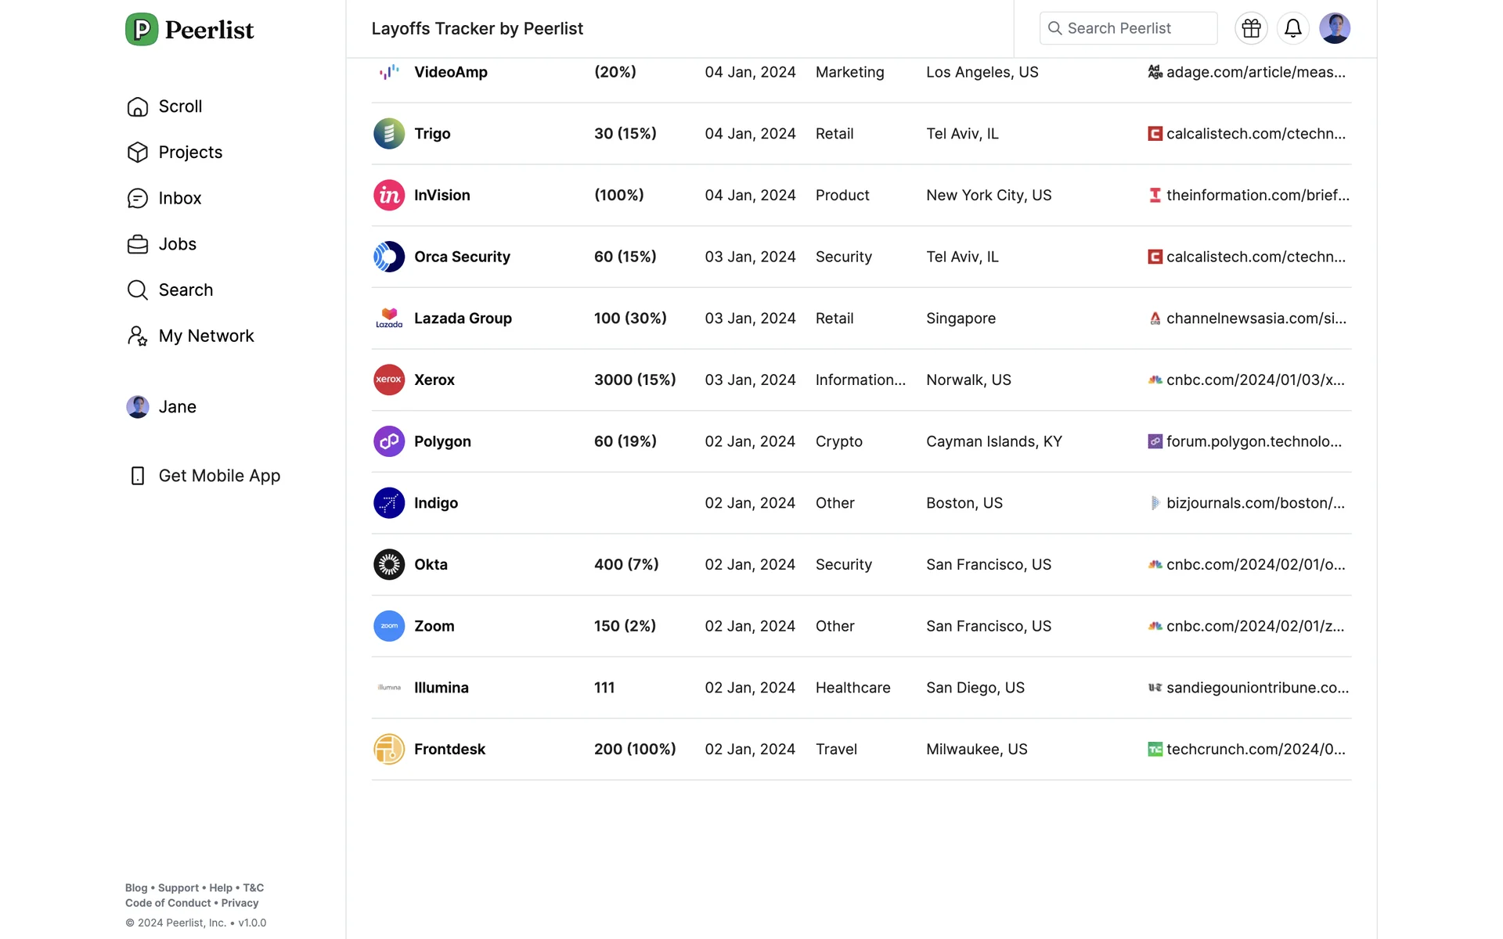This screenshot has width=1503, height=939.
Task: Click the Frontdesk logo icon
Action: pyautogui.click(x=389, y=749)
